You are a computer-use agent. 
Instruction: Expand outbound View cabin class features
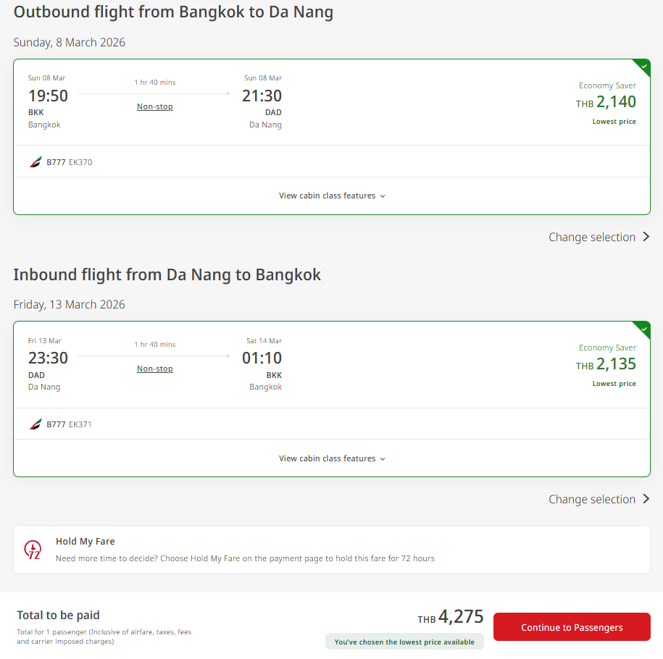click(332, 196)
